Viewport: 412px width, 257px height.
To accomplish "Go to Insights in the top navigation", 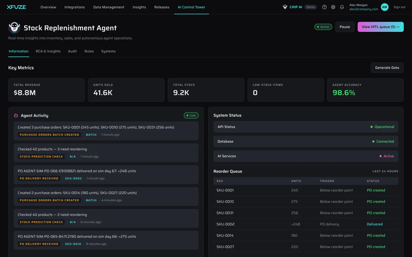I will tap(139, 7).
